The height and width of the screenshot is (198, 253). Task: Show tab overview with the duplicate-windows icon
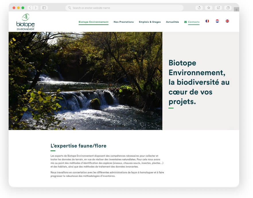(228, 8)
